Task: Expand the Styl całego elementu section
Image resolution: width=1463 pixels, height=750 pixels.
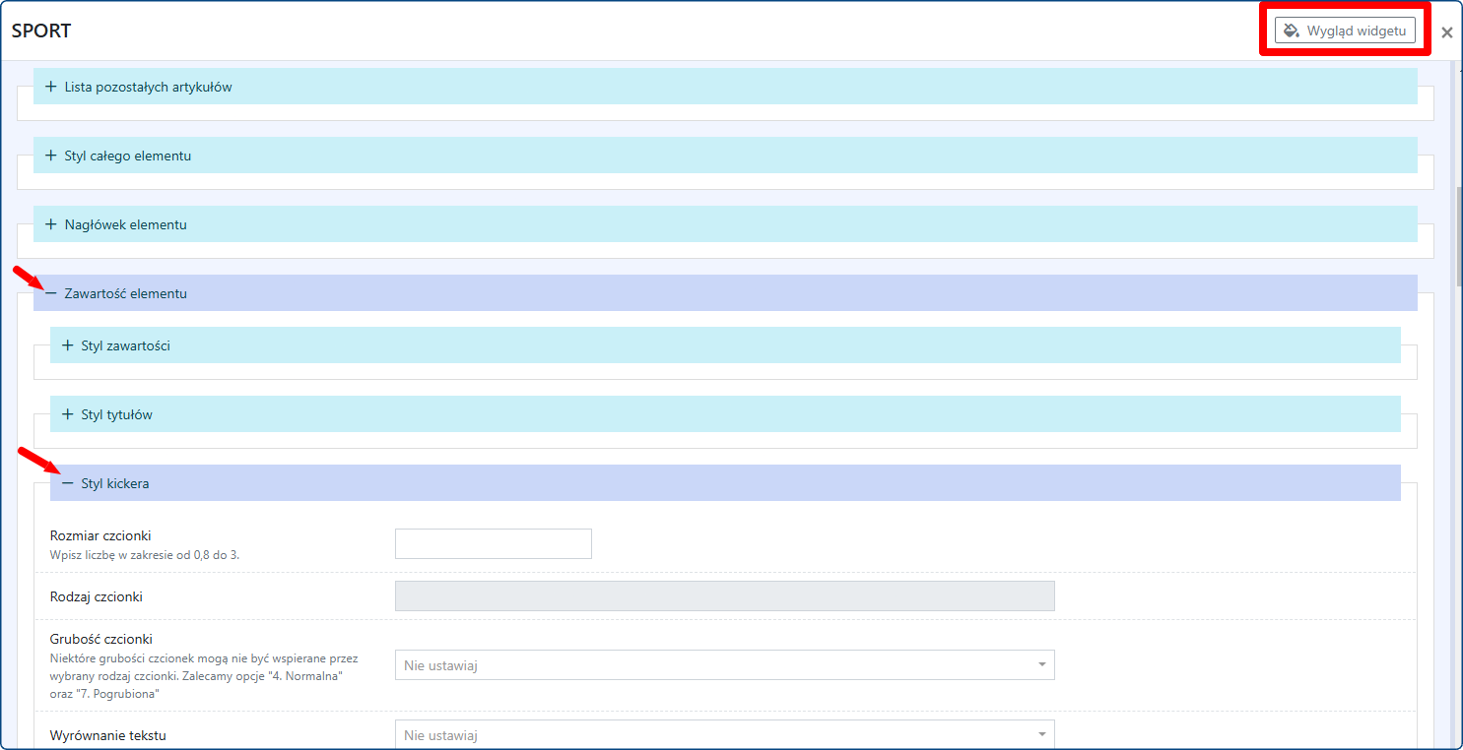Action: 128,156
